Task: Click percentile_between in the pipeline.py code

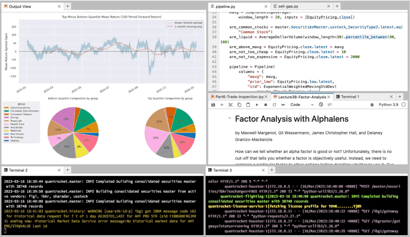Action: pos(366,37)
